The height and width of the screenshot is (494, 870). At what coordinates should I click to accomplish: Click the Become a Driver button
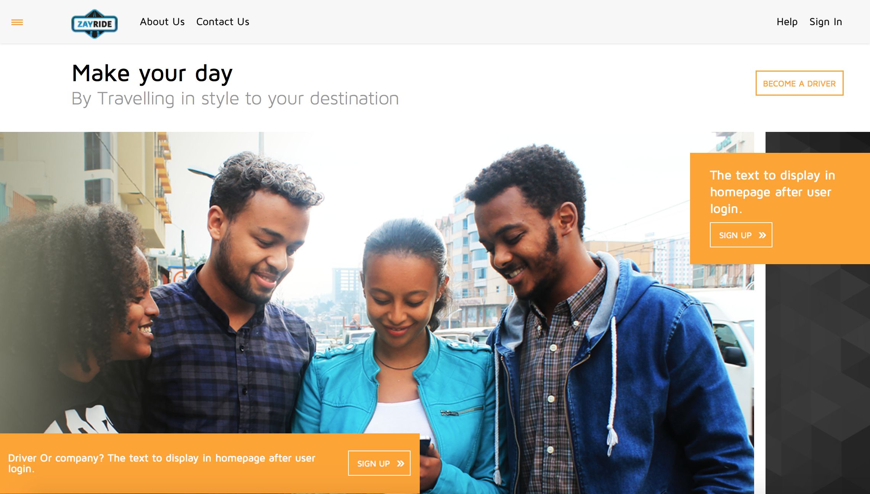click(799, 83)
